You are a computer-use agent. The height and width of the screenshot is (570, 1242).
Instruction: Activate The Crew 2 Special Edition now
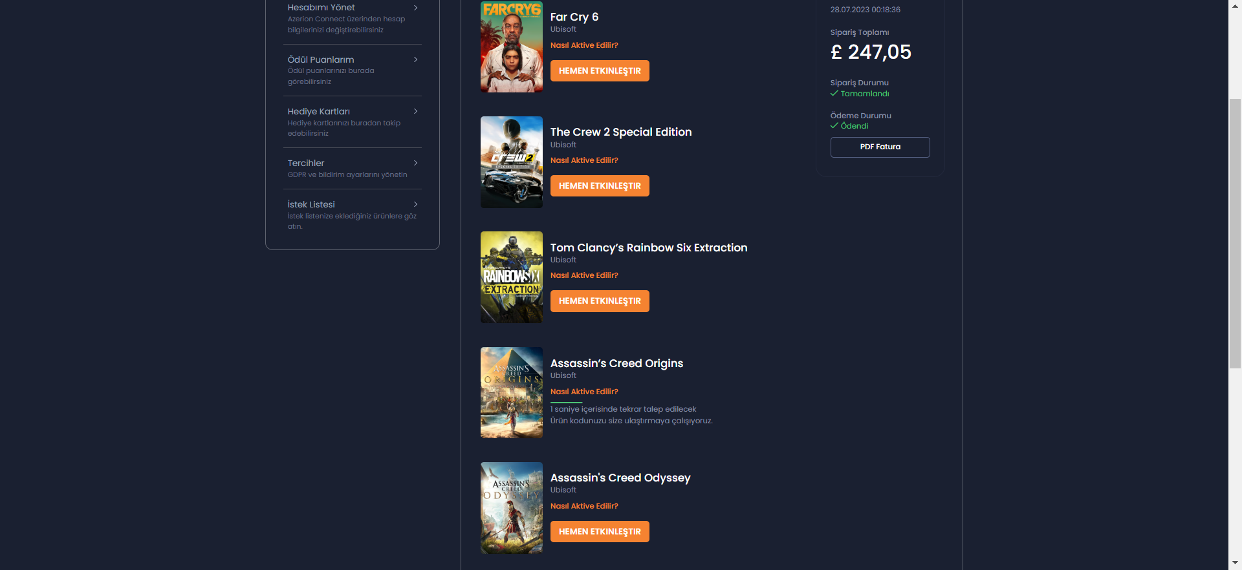[x=600, y=186]
